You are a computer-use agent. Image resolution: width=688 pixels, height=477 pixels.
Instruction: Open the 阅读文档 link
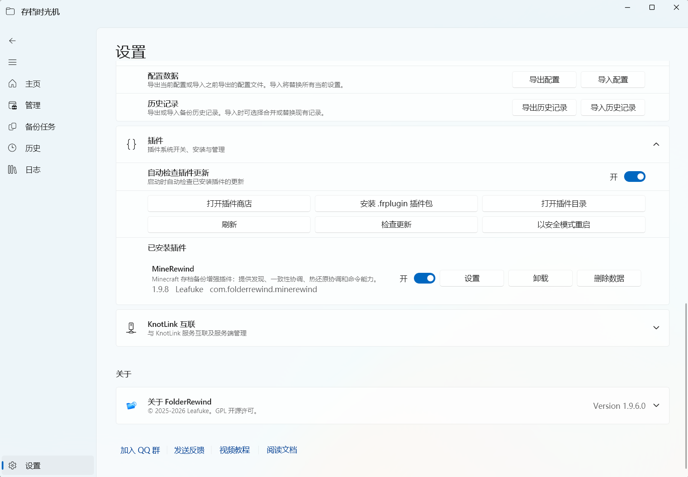(x=282, y=450)
